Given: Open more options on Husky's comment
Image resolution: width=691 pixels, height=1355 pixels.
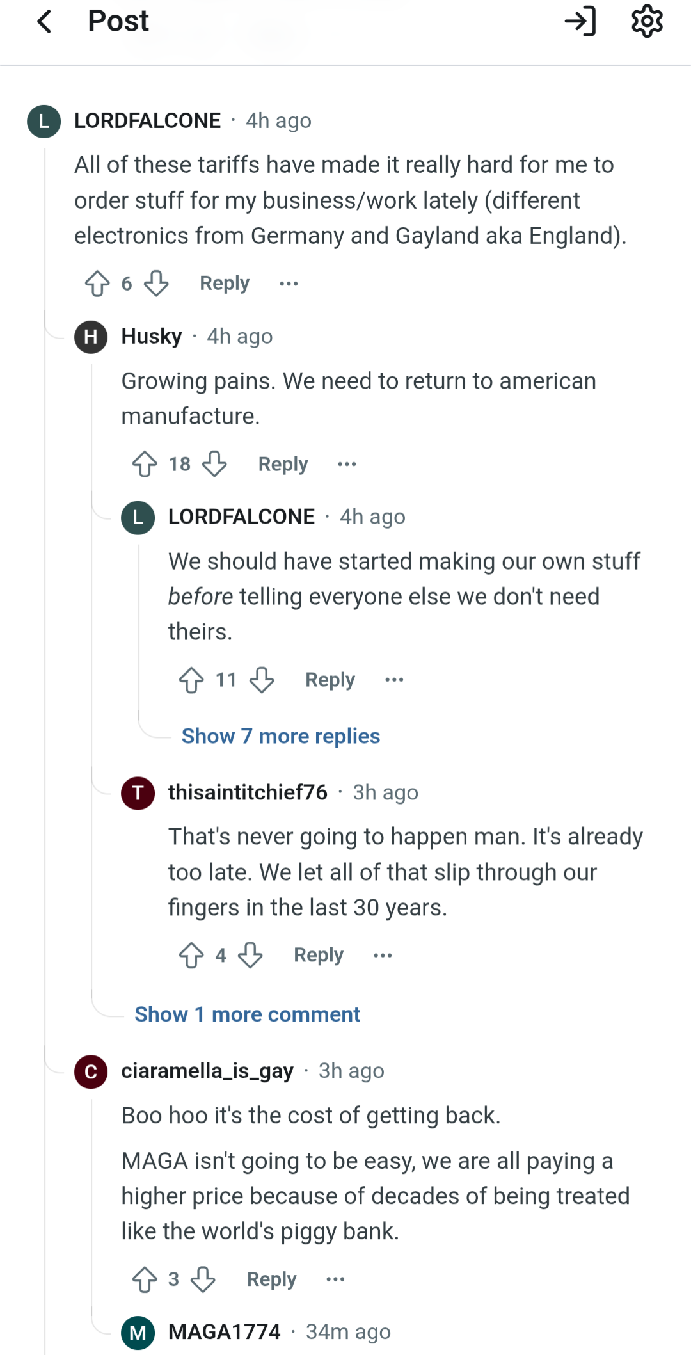Looking at the screenshot, I should 347,464.
